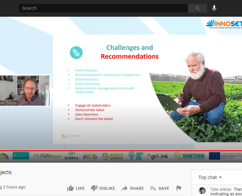Expand the Top chat dropdown
Viewport: 242px width, 196px height.
(210, 177)
